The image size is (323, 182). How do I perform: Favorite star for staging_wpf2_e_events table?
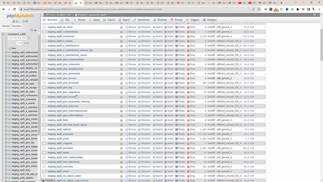click(x=121, y=41)
